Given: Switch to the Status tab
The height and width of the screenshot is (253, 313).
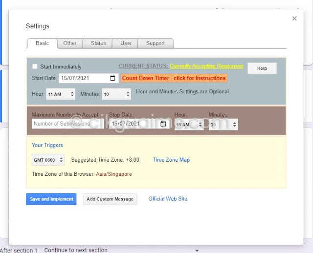Looking at the screenshot, I should click(98, 43).
